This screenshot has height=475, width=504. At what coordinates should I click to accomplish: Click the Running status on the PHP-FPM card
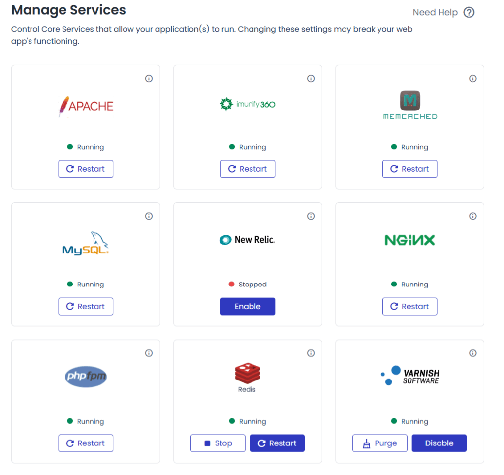pos(86,422)
